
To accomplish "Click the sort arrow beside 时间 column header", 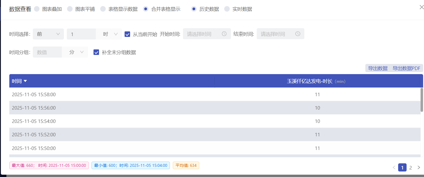I will [25, 81].
